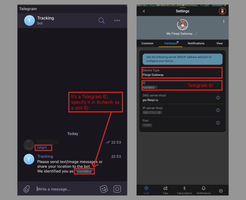The image size is (246, 200).
Task: Edit the Device Type pencil icon
Action: pyautogui.click(x=218, y=73)
